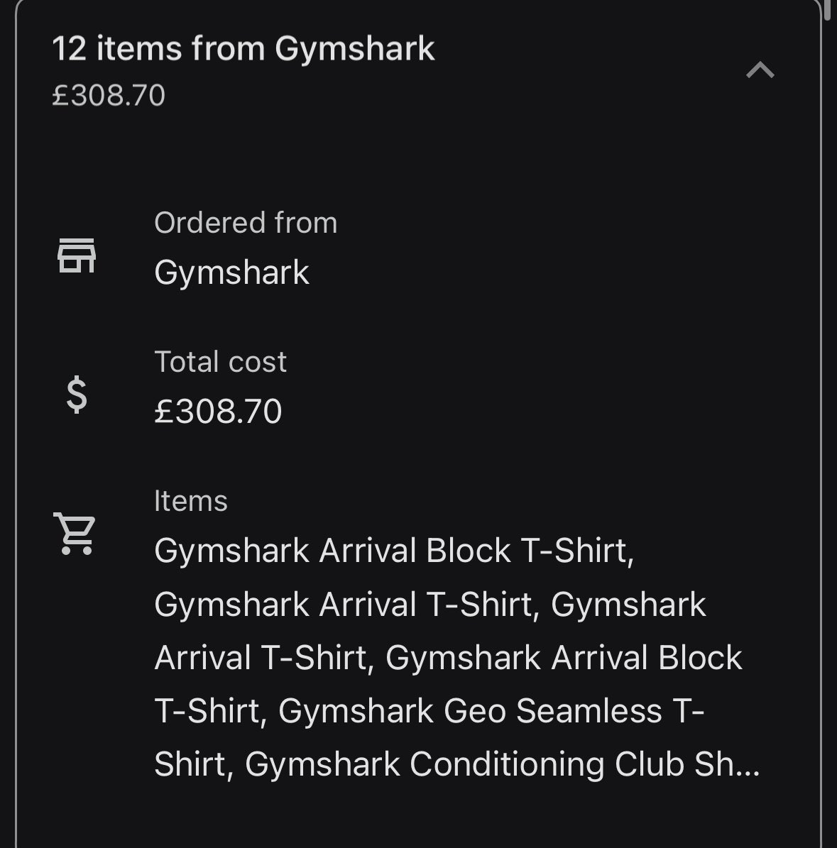Click the dollar sign icon beside Total cost
The height and width of the screenshot is (848, 837).
pos(76,395)
